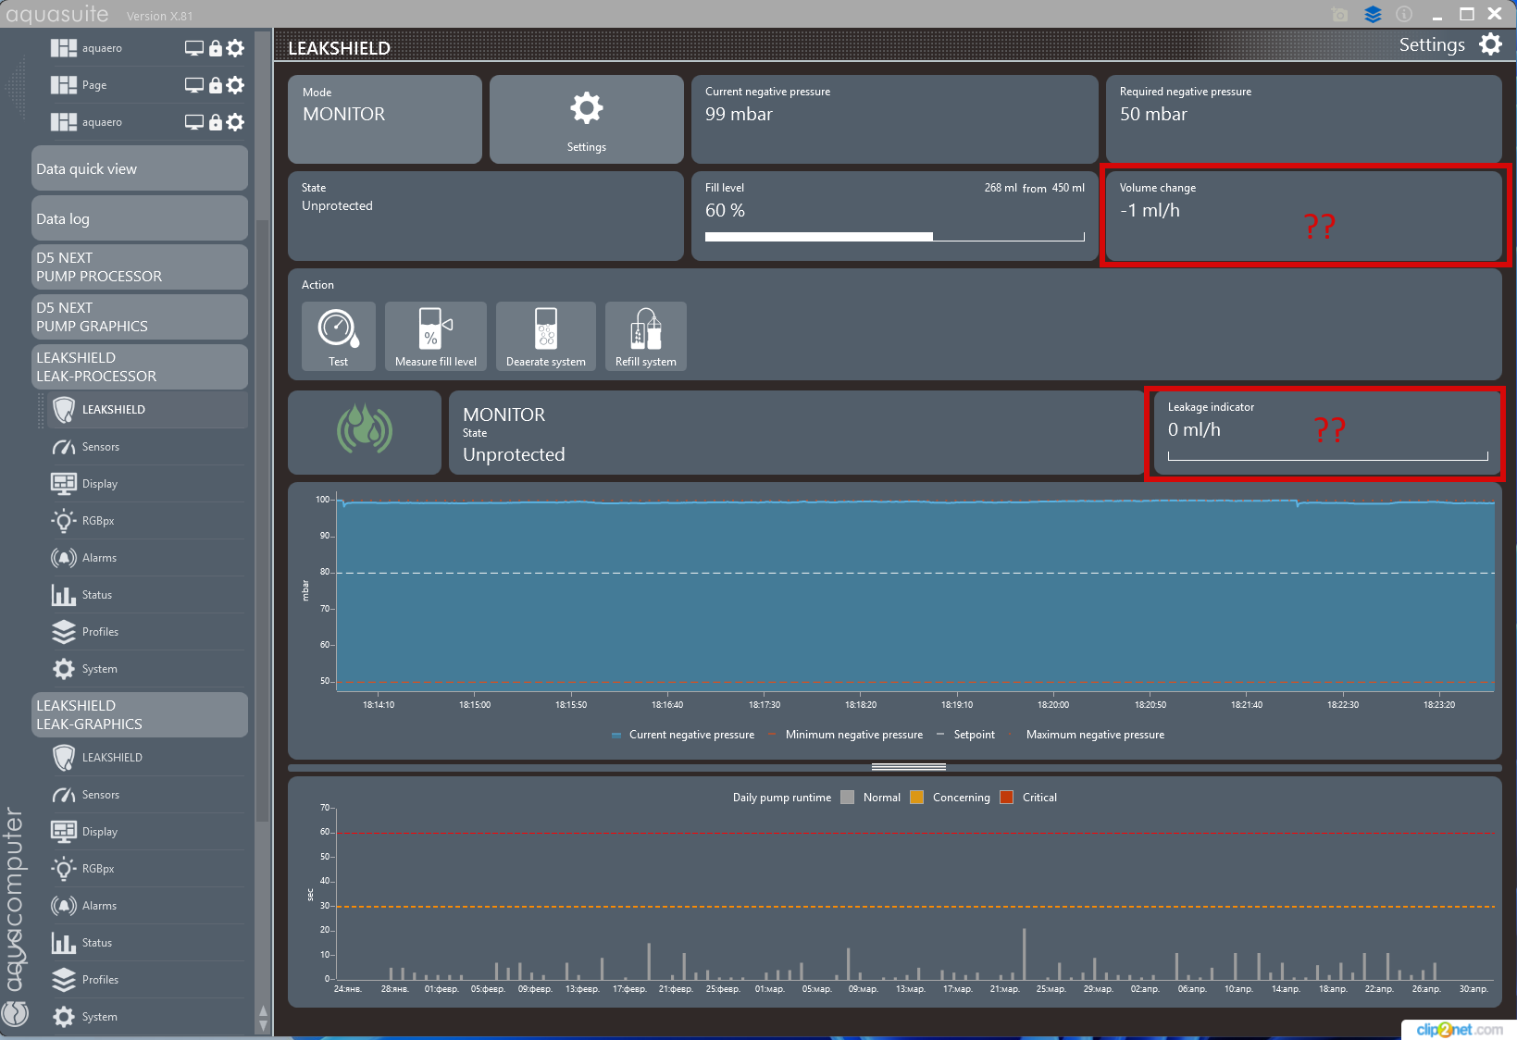1517x1040 pixels.
Task: Click the splitter handle between the charts
Action: 908,767
